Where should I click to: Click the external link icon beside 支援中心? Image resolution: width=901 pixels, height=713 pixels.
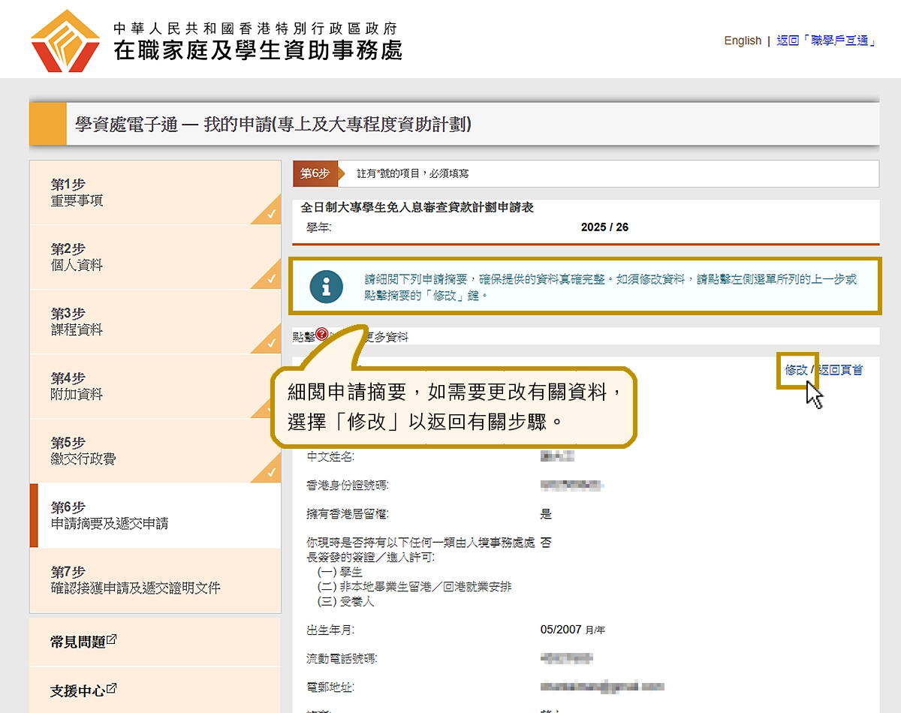112,688
